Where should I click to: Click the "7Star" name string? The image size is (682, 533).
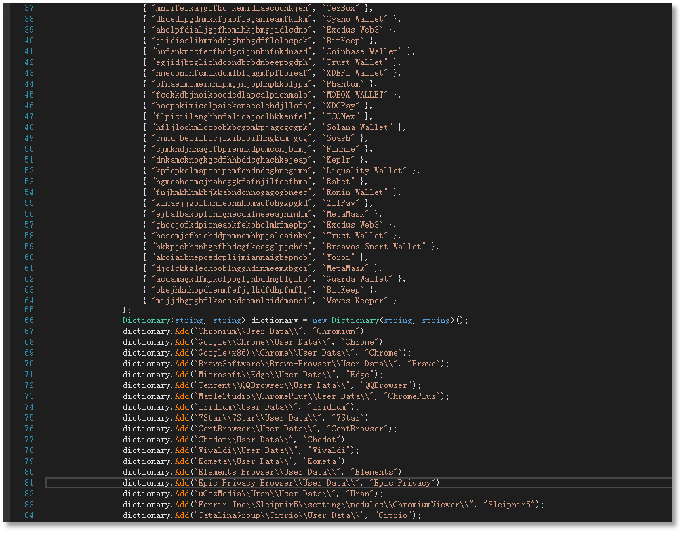348,419
